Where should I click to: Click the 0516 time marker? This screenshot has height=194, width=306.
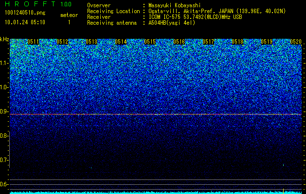point(179,42)
